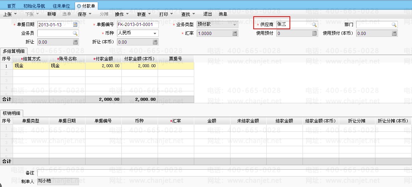This screenshot has width=412, height=187.
Task: Click 新增 toolbar button
Action: click(x=51, y=14)
